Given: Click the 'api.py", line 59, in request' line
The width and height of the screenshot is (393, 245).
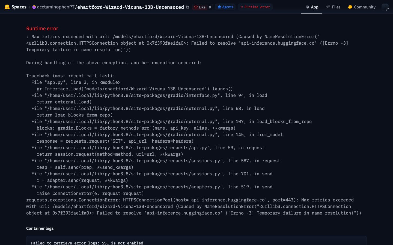Looking at the screenshot, I should [x=148, y=148].
